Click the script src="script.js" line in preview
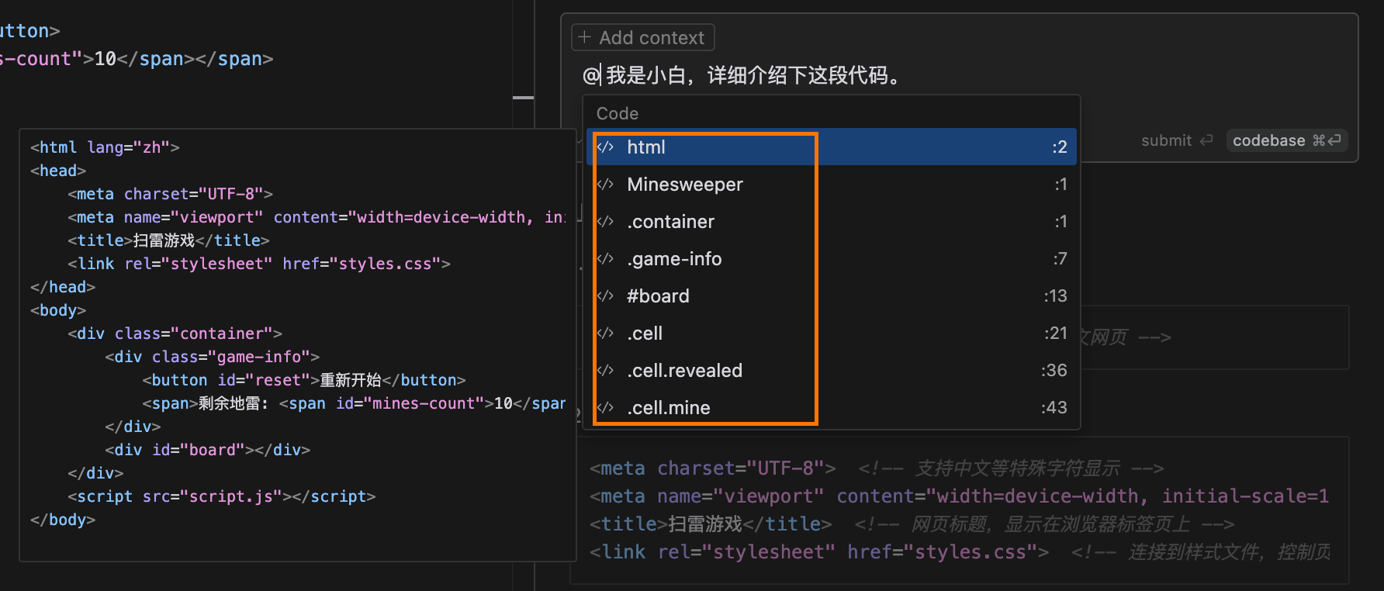 221,496
